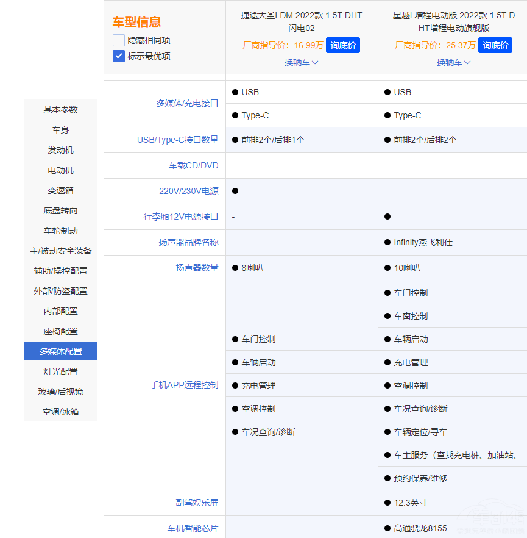Click the 220V/230V电源 parameter link
The height and width of the screenshot is (538, 527).
[188, 191]
